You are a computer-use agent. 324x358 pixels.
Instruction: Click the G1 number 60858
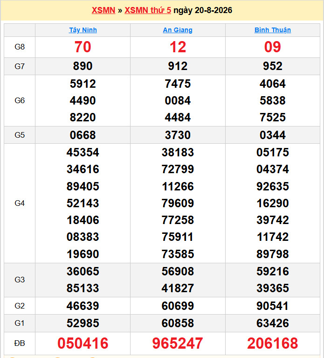[x=178, y=323]
